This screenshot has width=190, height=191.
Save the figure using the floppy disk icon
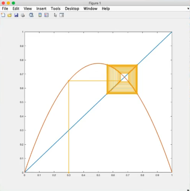tap(16, 15)
